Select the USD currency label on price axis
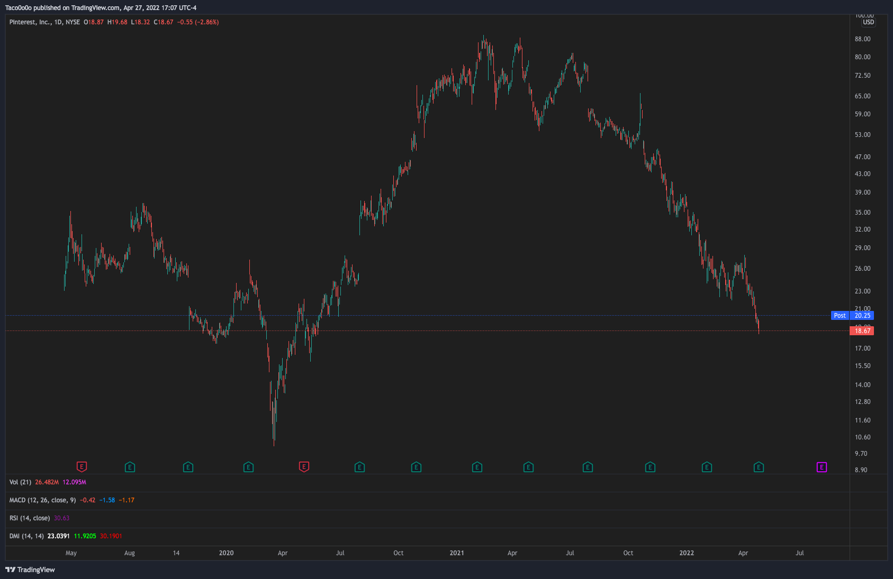Viewport: 893px width, 579px height. pos(869,22)
